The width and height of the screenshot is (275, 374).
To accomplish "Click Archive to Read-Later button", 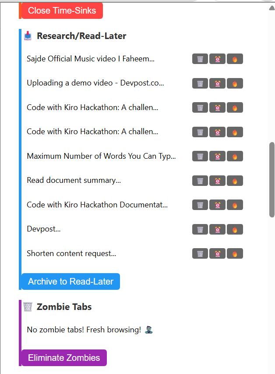I will tap(71, 281).
